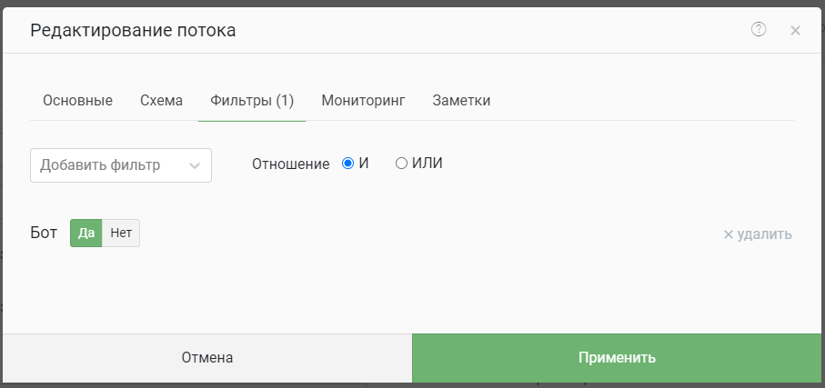Open the Фильтры (1) tab
825x388 pixels.
pos(252,101)
